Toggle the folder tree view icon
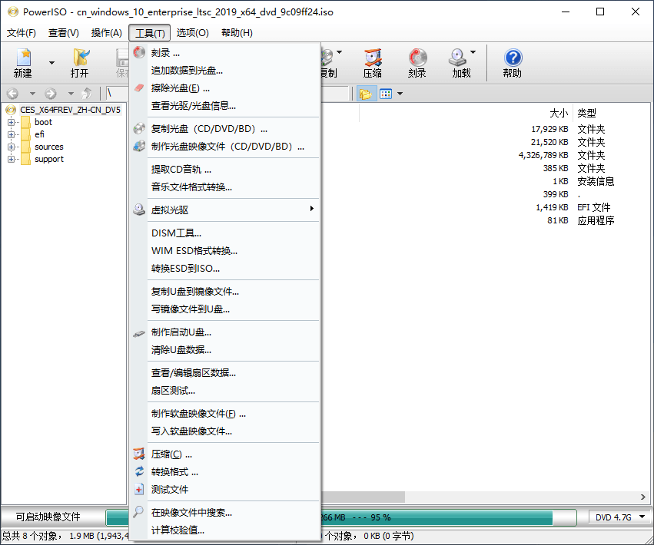This screenshot has height=545, width=654. pos(366,94)
